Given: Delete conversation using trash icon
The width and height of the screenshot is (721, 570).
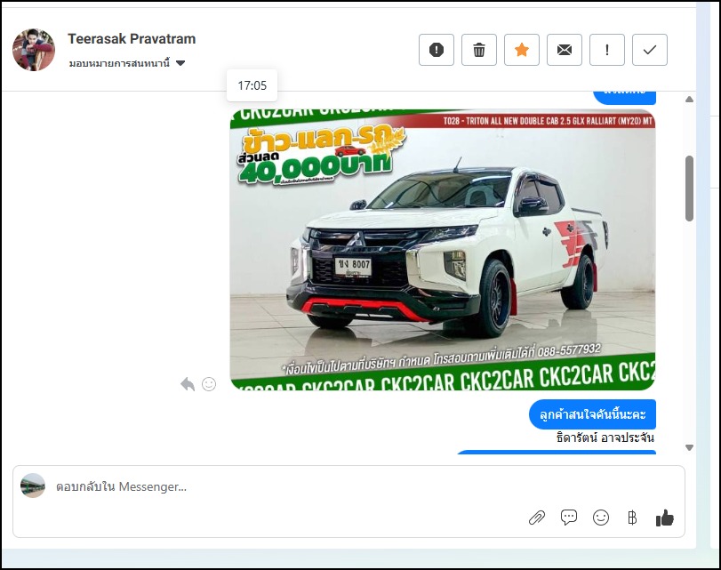Looking at the screenshot, I should 479,50.
